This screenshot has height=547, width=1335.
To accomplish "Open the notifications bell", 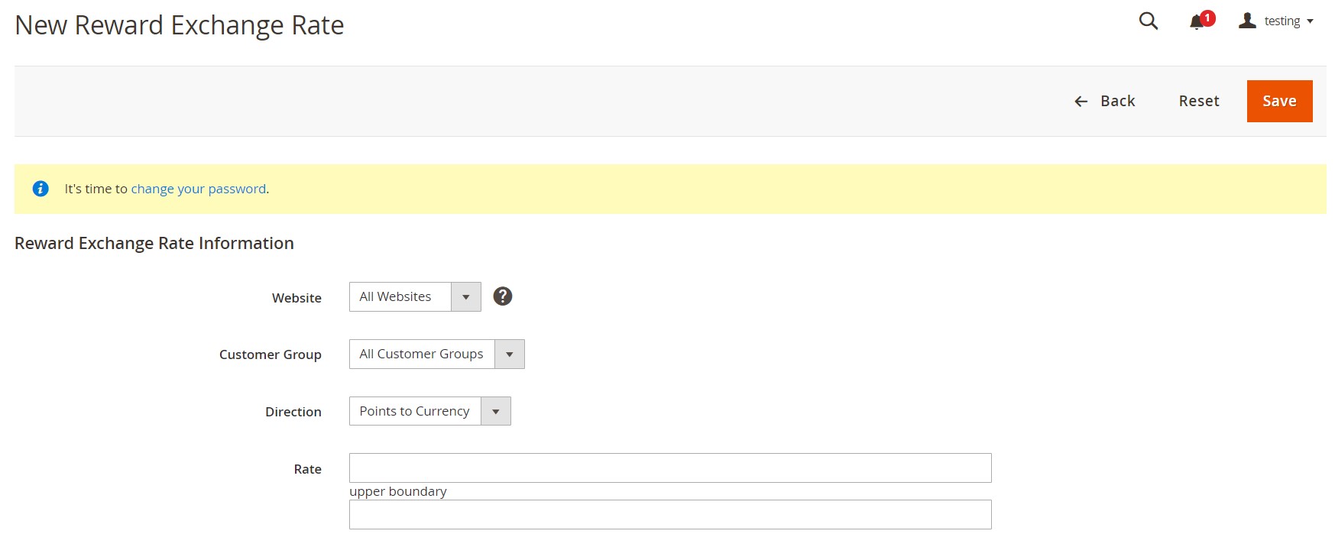I will coord(1197,22).
